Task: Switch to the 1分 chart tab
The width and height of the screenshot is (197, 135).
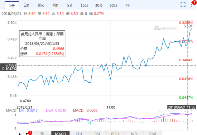Action: [x=12, y=5]
